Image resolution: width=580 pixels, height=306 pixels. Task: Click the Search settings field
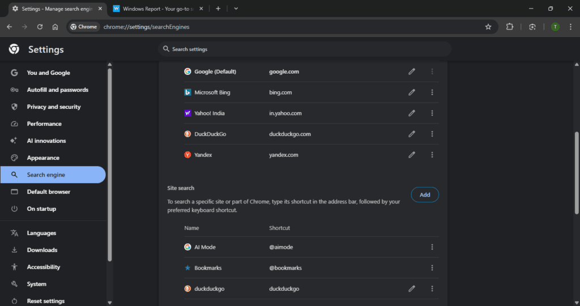coord(305,49)
